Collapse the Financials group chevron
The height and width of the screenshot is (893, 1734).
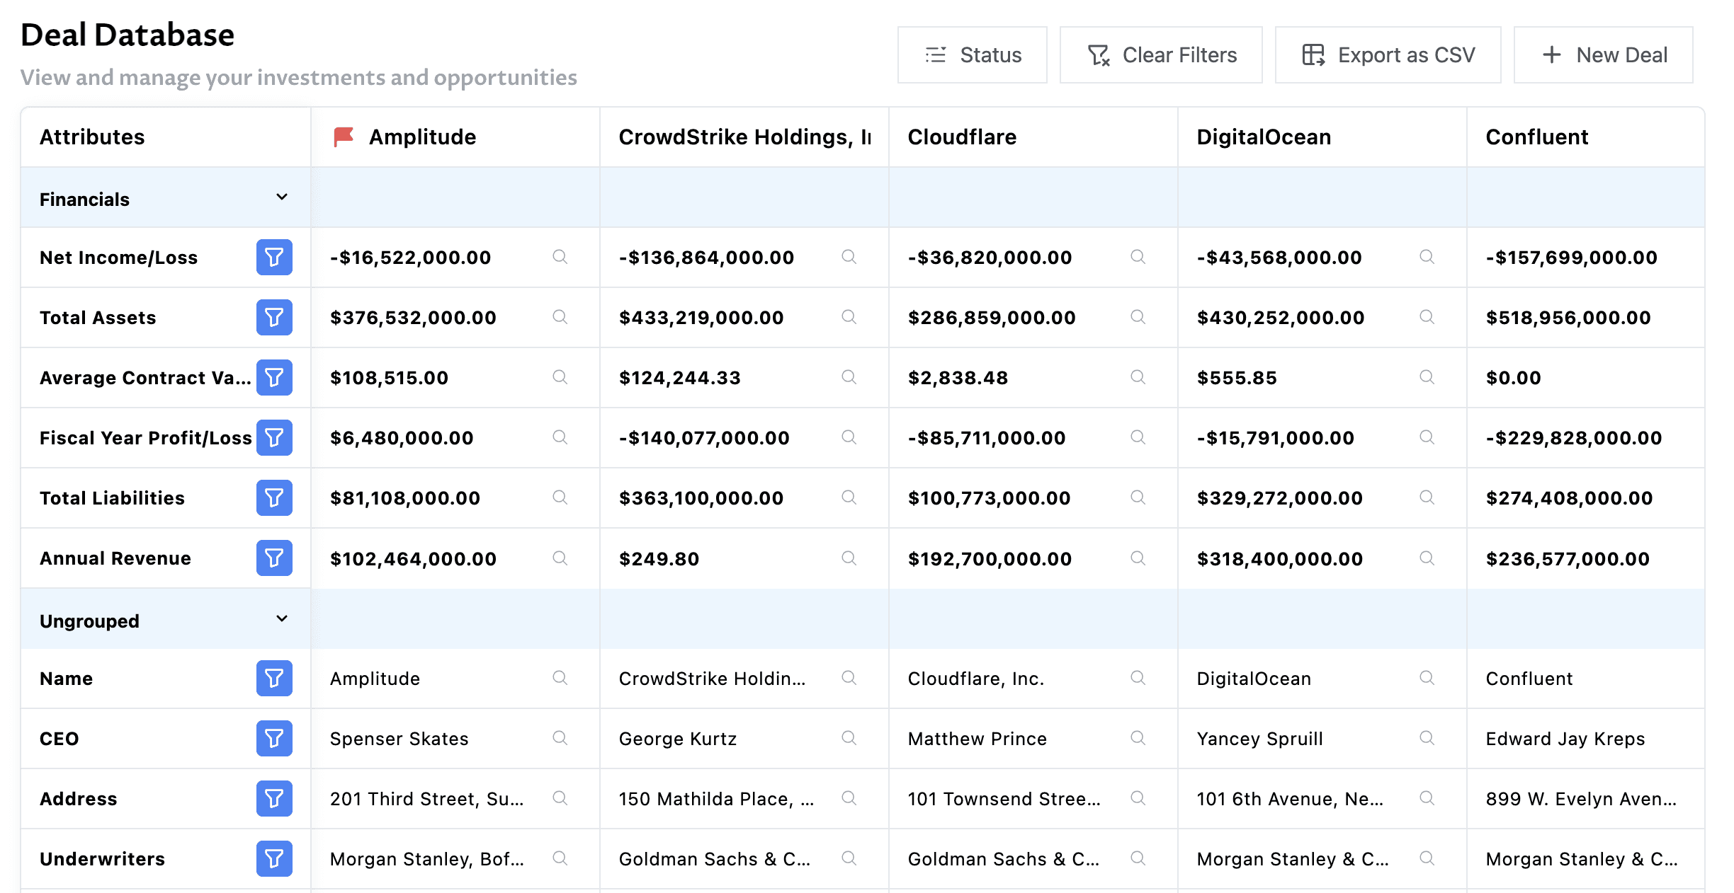pyautogui.click(x=282, y=197)
